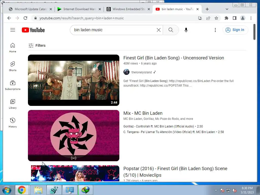Open YouTube settings three-dot menu
This screenshot has width=260, height=195.
[215, 30]
